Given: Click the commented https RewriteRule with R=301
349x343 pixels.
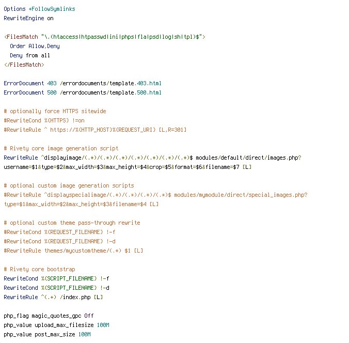Looking at the screenshot, I should 95,130.
